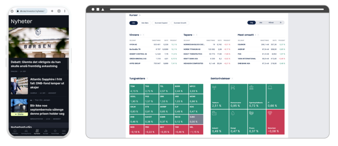
Task: Click the Energi droplet icon
Action: click(233, 113)
